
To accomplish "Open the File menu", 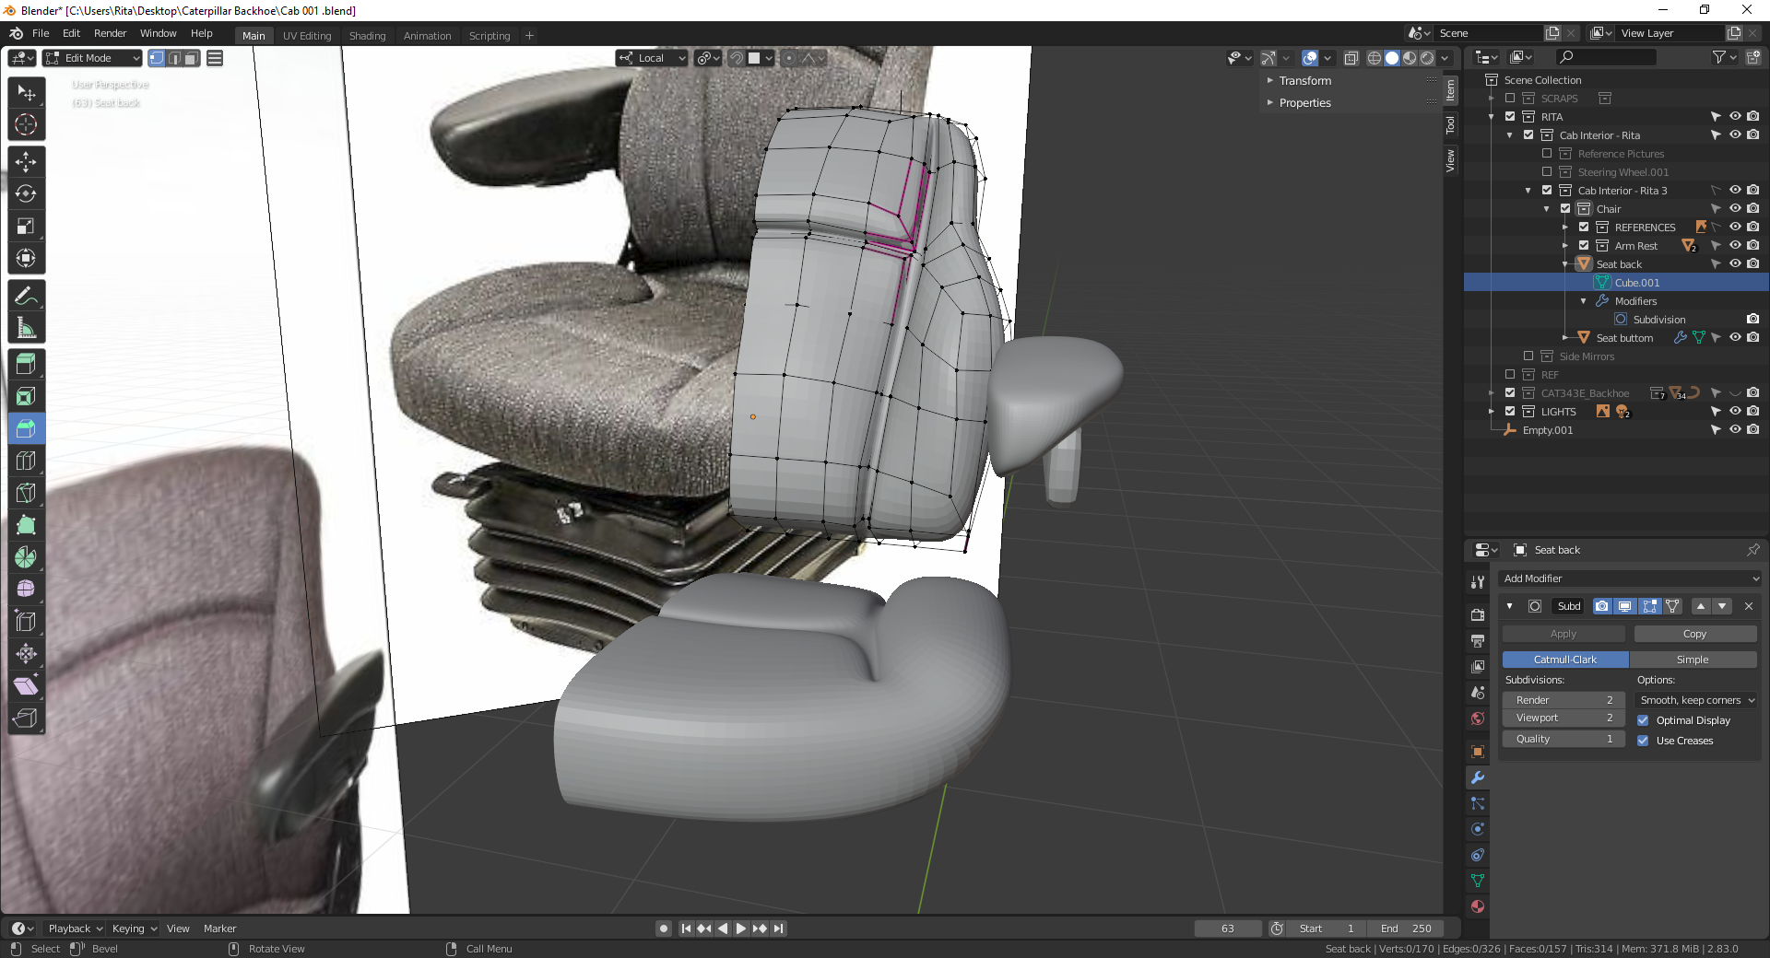I will [41, 33].
